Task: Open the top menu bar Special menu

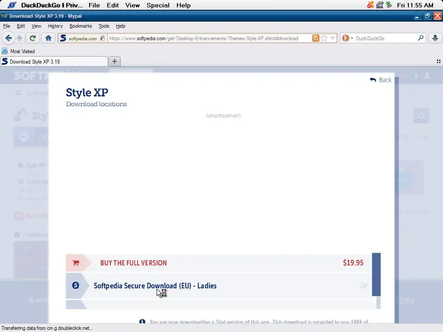Action: [158, 5]
